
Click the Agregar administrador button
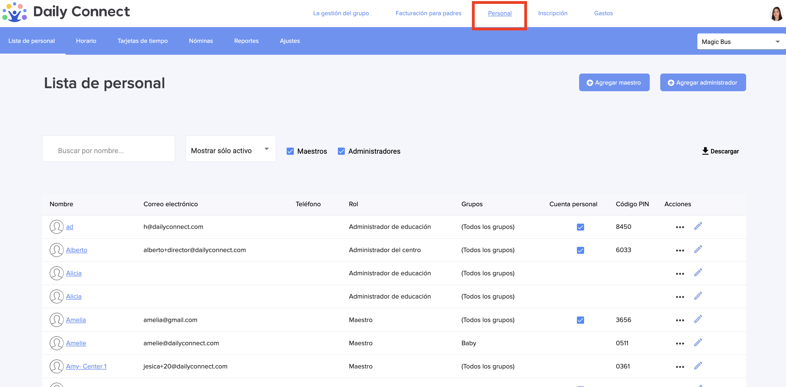[x=703, y=83]
